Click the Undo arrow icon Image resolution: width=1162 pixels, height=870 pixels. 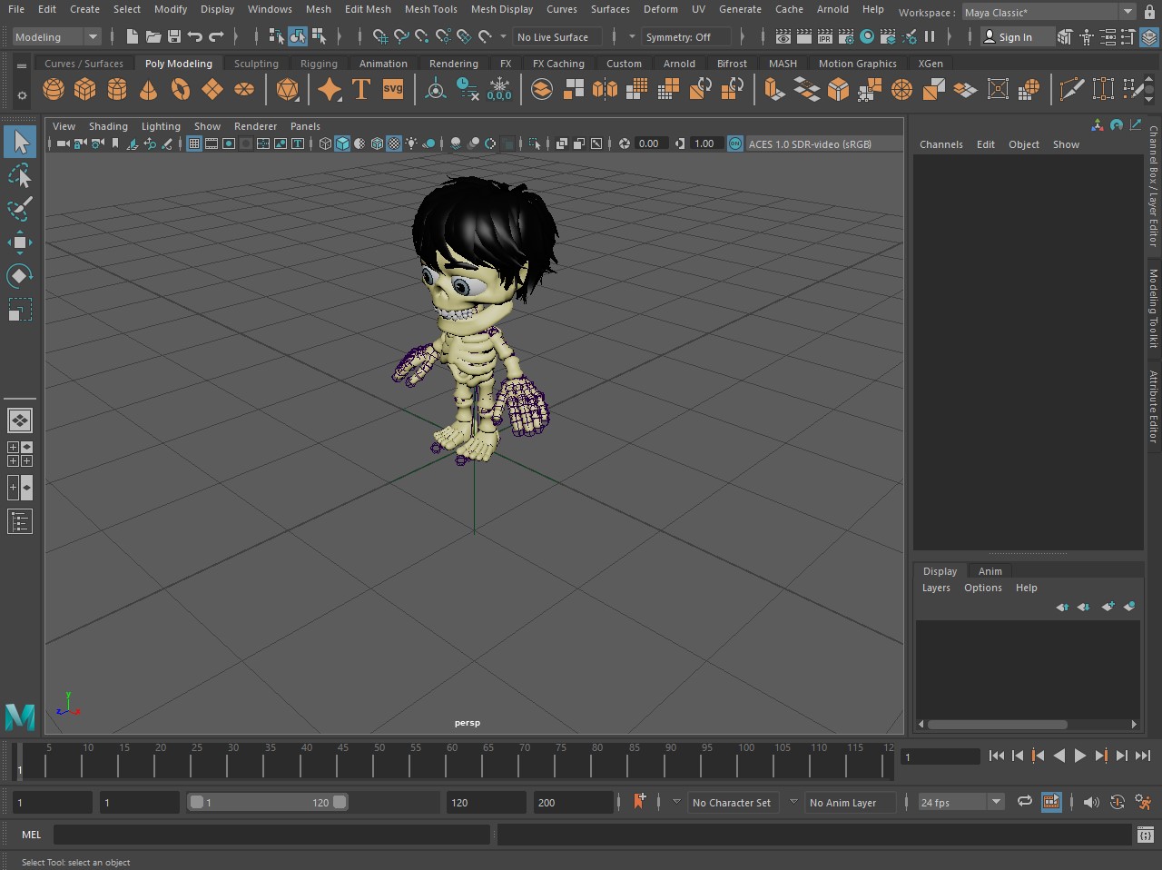click(x=194, y=36)
